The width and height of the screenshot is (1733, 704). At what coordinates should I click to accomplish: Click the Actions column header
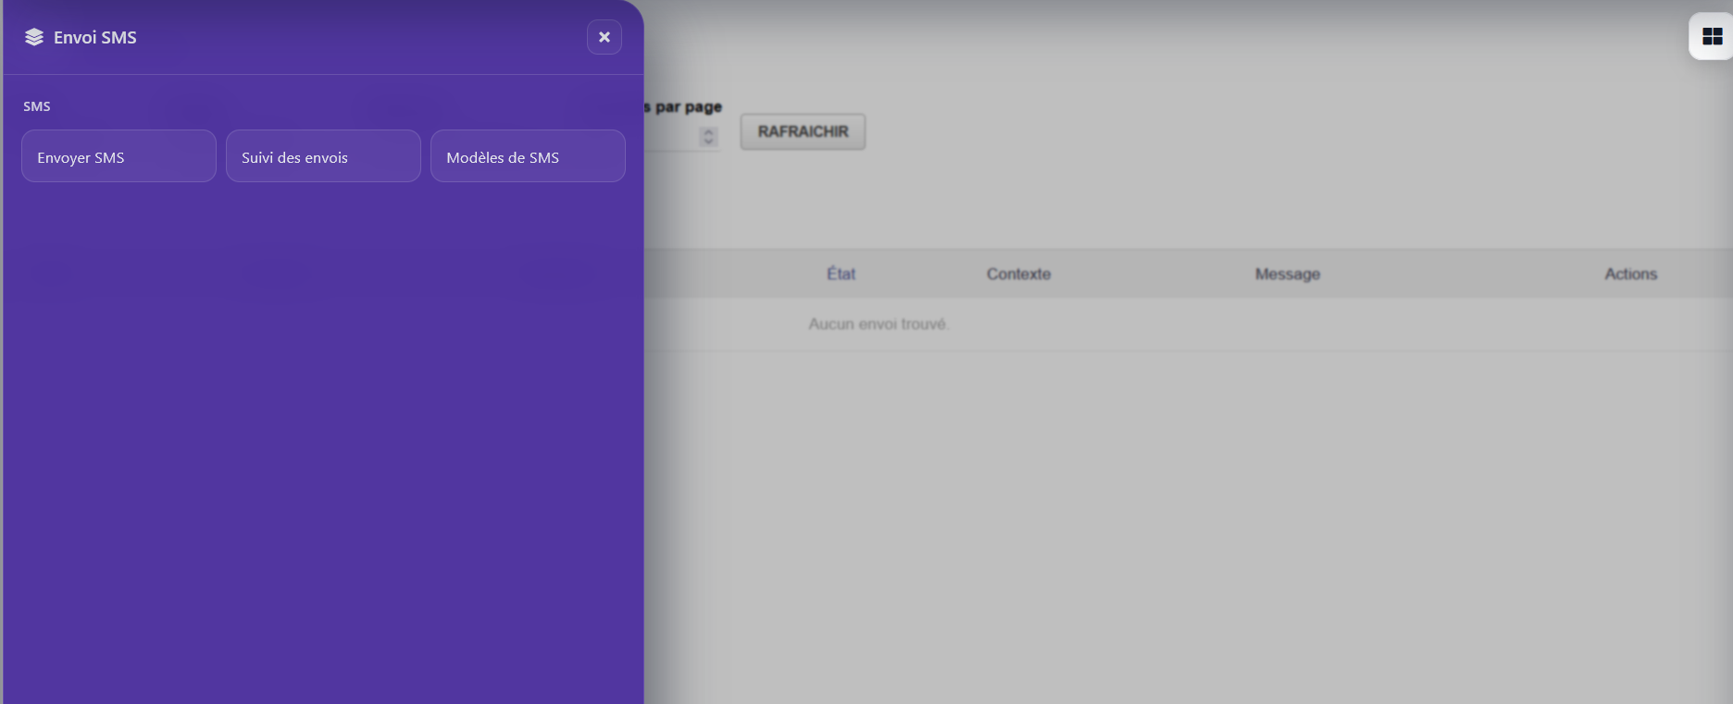pos(1630,274)
